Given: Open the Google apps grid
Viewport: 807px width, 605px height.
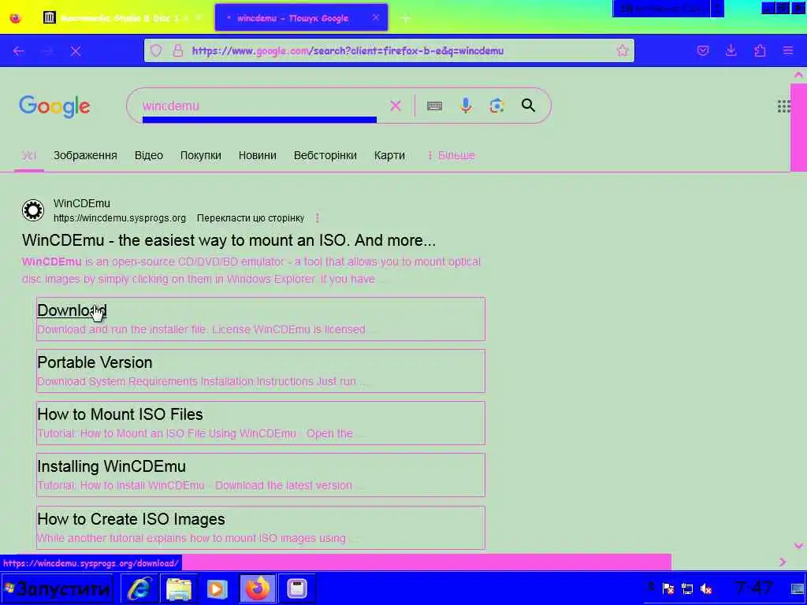Looking at the screenshot, I should pos(784,106).
